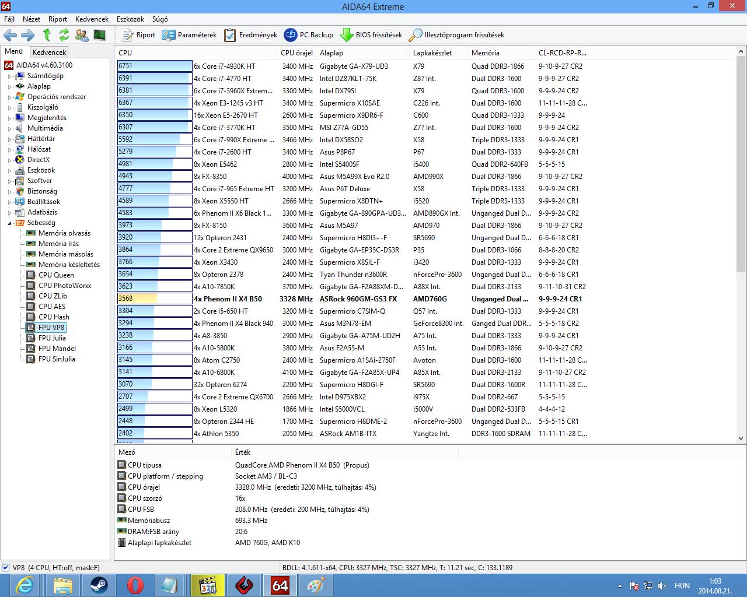Open the Riport menu
The height and width of the screenshot is (597, 747).
pos(58,19)
